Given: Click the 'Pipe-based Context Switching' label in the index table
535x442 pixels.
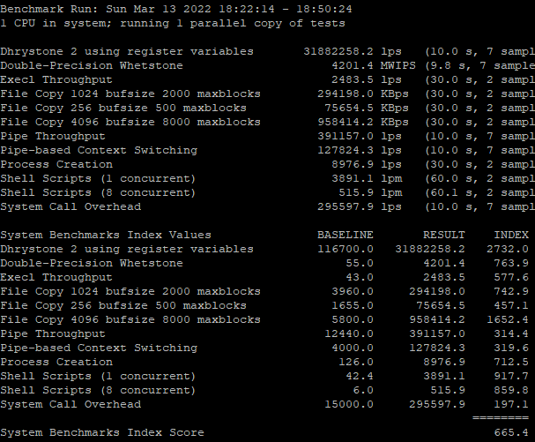Looking at the screenshot, I should coord(99,348).
